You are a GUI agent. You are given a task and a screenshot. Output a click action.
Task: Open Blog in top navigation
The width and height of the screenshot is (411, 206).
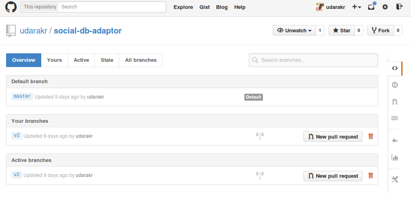[222, 7]
